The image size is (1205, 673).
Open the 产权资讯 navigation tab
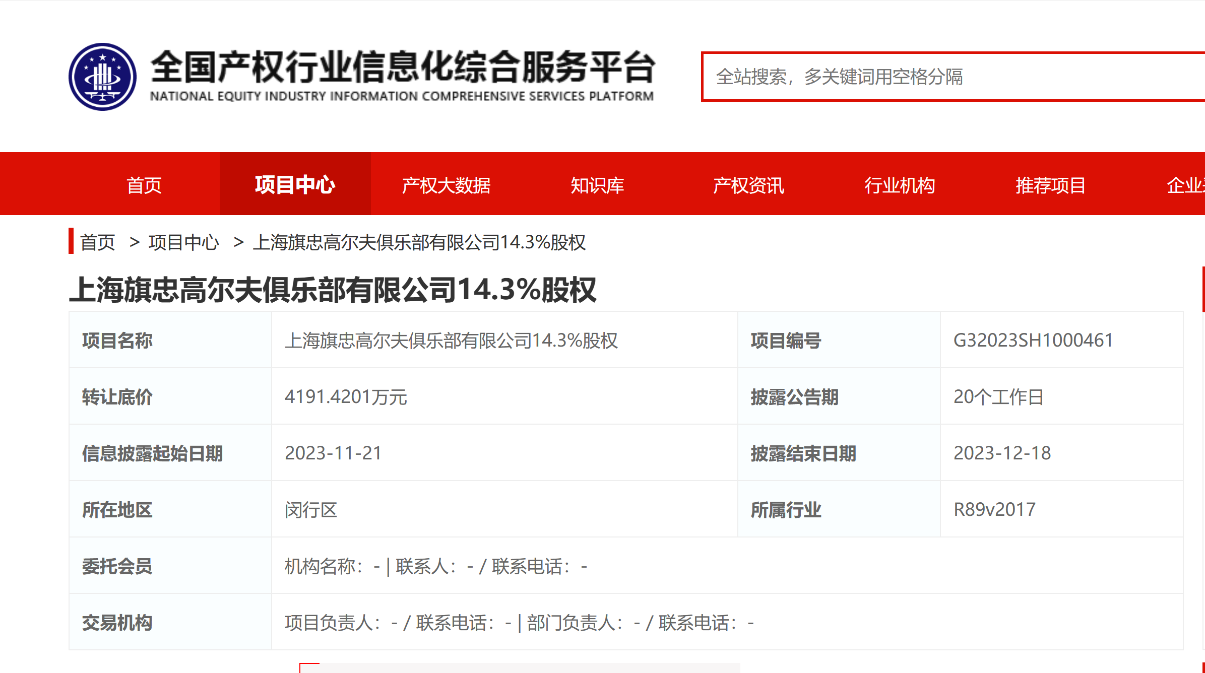click(748, 185)
